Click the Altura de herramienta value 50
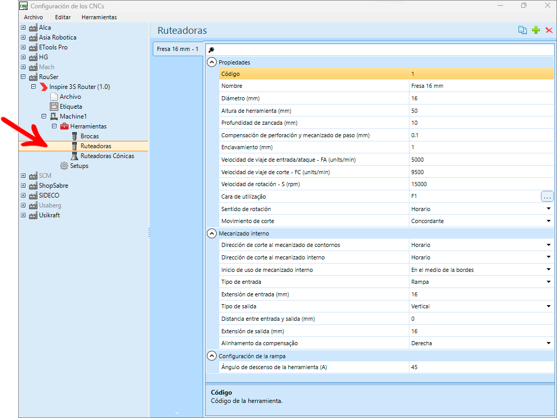The width and height of the screenshot is (557, 418). [x=481, y=111]
